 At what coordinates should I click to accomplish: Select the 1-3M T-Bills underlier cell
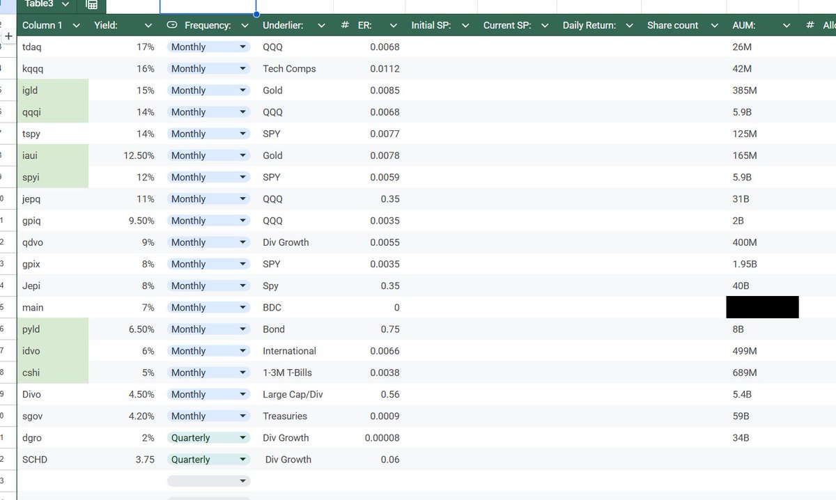(x=295, y=373)
